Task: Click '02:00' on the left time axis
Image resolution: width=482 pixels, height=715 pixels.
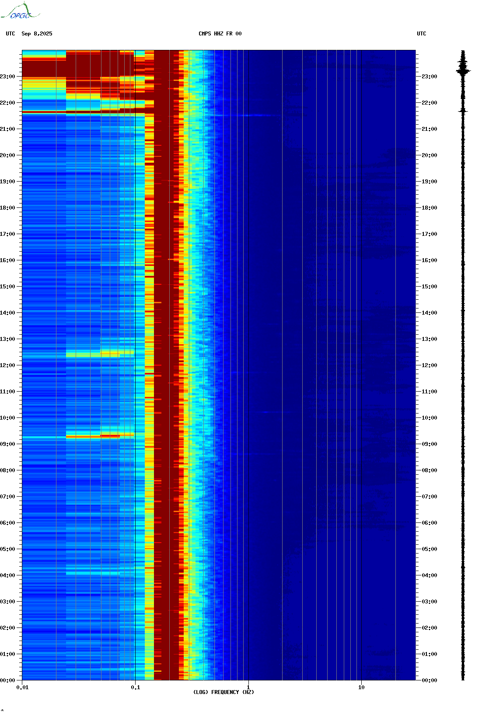Action: click(x=7, y=628)
